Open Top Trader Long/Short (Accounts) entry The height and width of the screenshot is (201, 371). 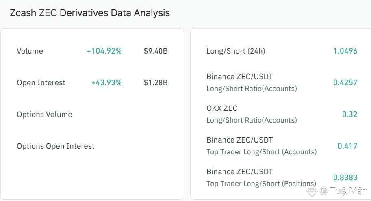(x=261, y=146)
